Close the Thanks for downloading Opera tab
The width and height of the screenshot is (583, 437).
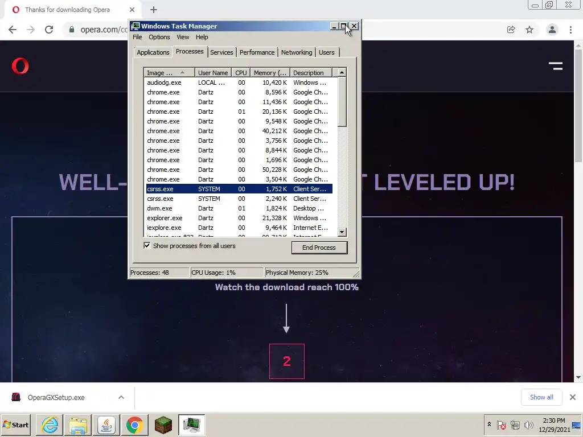[132, 10]
